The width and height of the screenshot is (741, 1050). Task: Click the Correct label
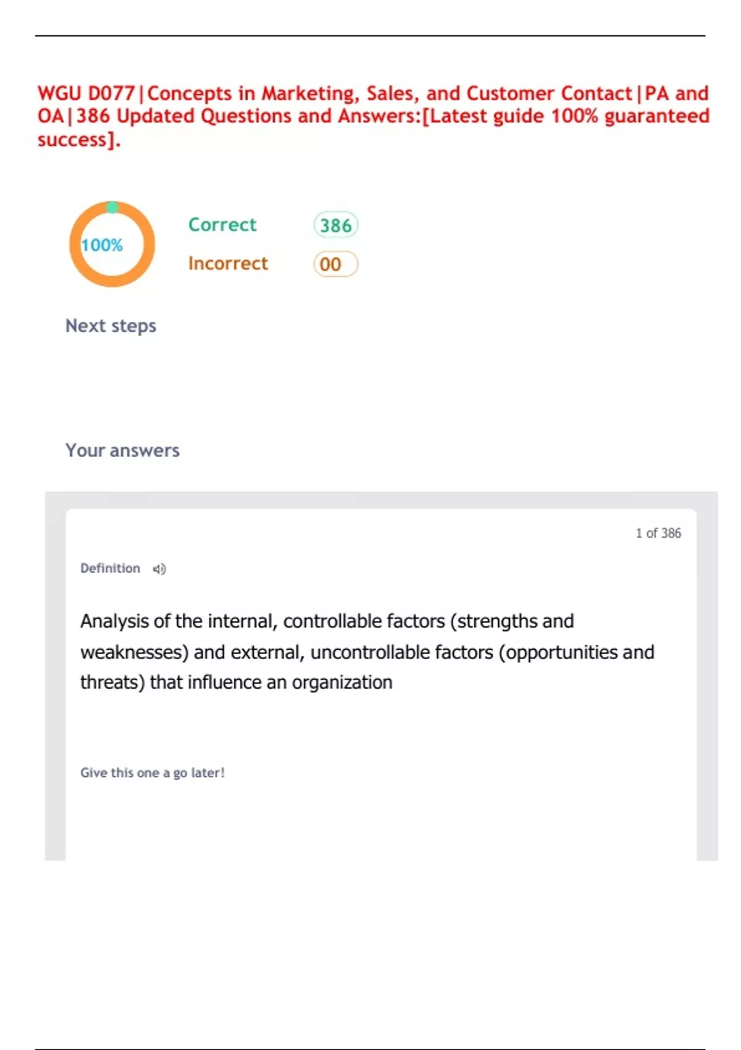click(222, 225)
